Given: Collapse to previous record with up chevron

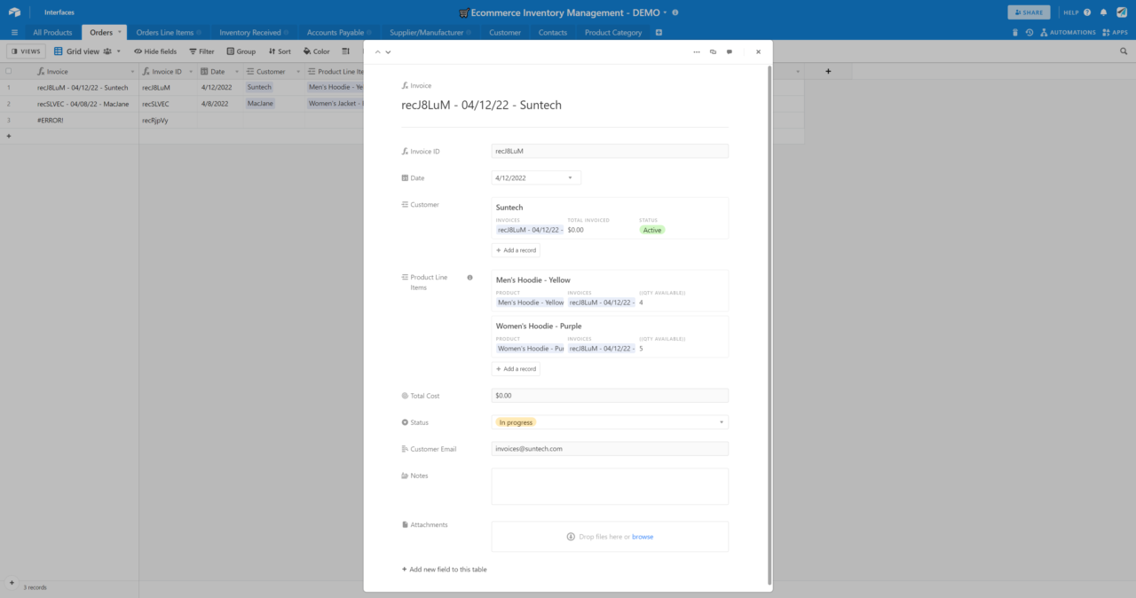Looking at the screenshot, I should click(x=376, y=51).
